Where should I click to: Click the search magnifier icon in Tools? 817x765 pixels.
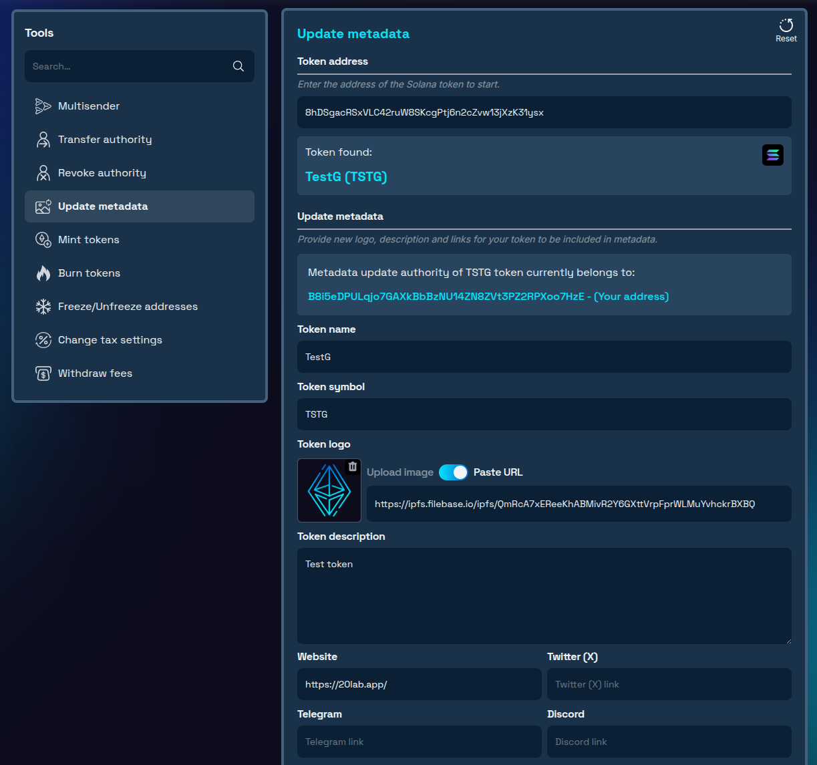238,66
